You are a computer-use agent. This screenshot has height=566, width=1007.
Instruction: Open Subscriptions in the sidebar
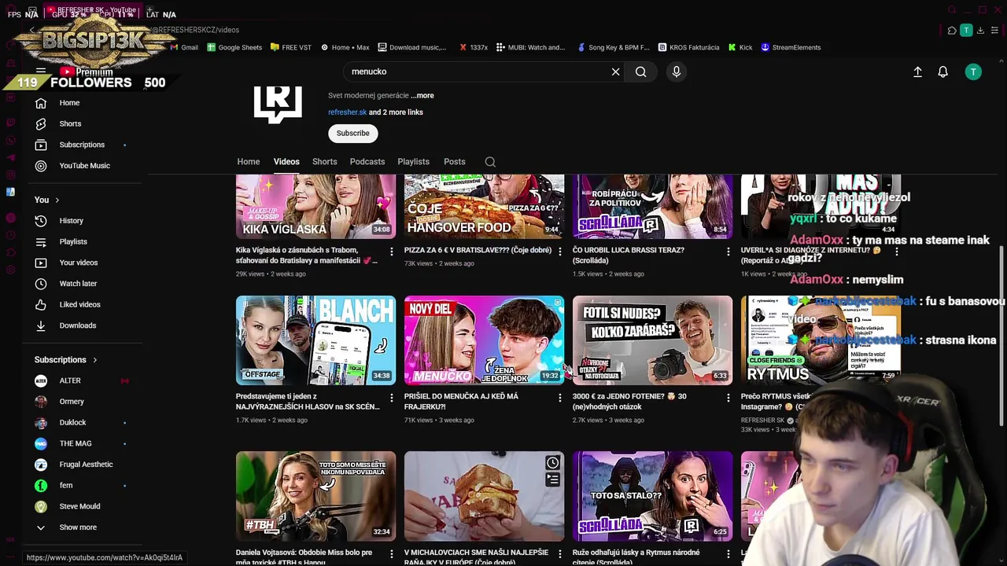(x=82, y=145)
